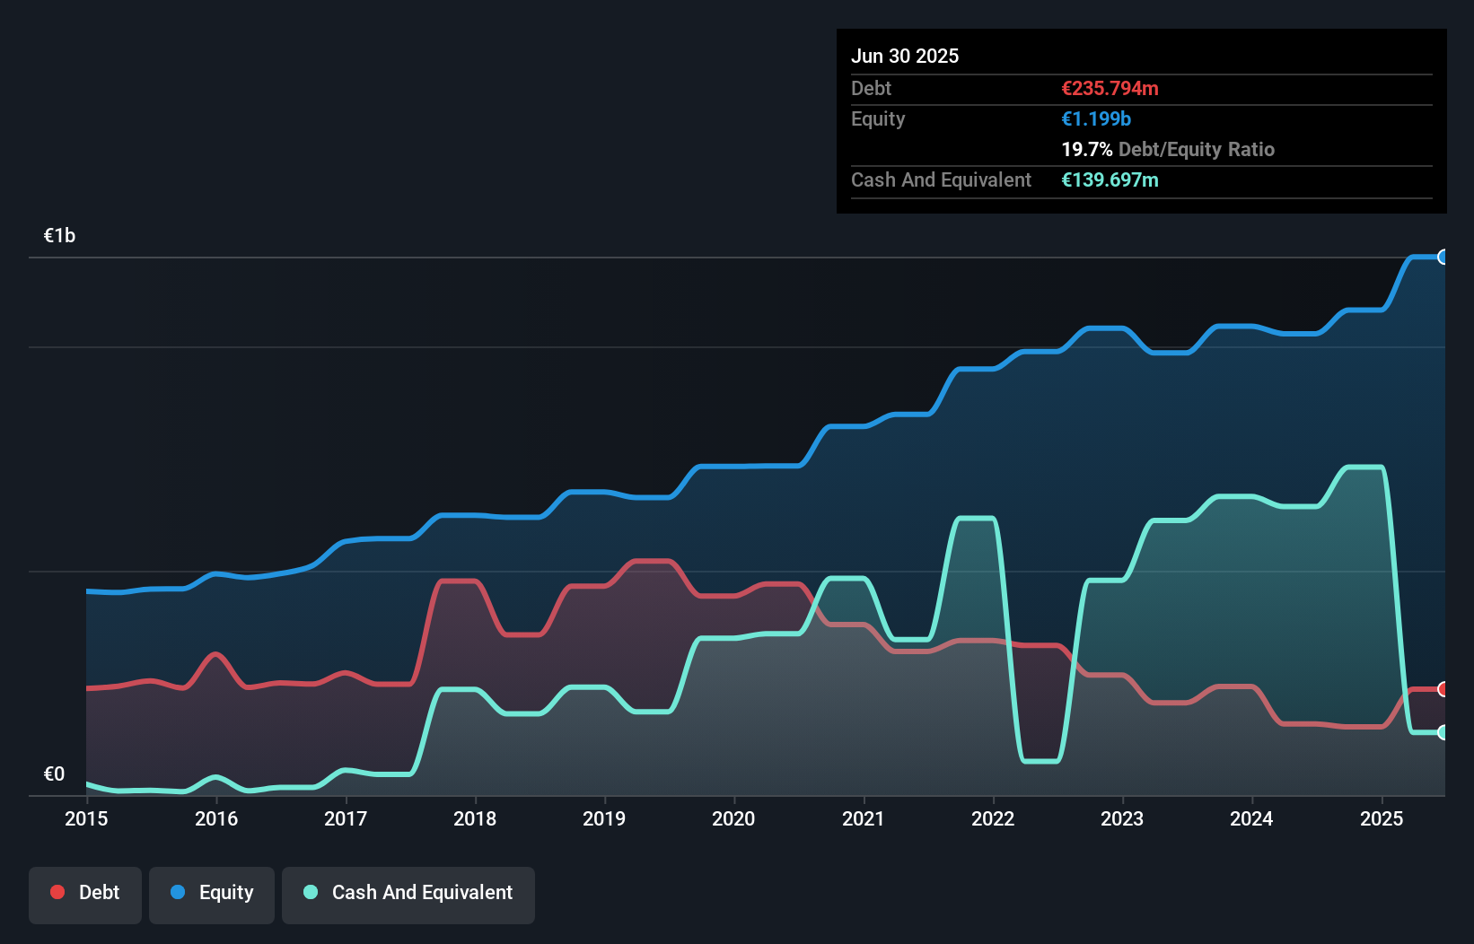Select the red Debt endpoint marker on chart
Screen dimensions: 1474x944
pos(1443,687)
